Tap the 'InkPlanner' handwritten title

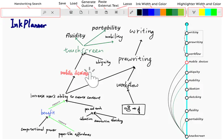click(x=28, y=24)
